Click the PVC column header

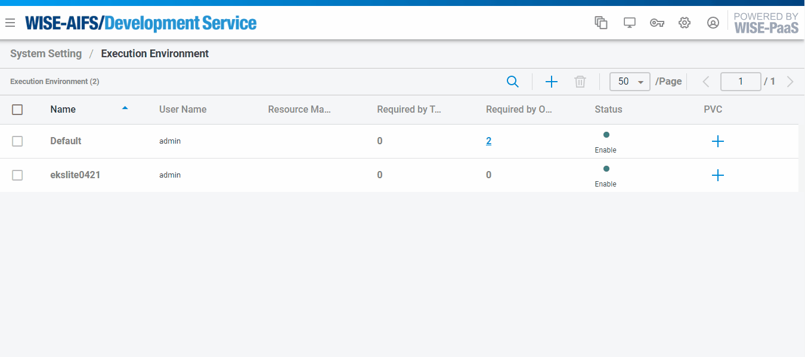pos(713,110)
